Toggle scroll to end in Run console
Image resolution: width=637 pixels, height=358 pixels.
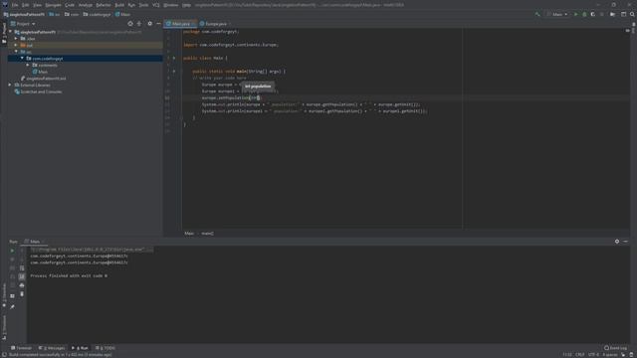(22, 276)
